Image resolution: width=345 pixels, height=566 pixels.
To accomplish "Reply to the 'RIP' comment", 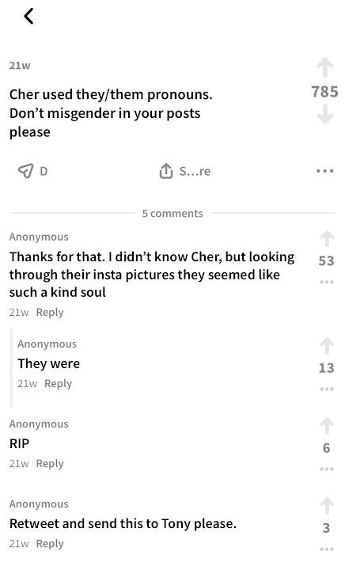I will [x=50, y=463].
